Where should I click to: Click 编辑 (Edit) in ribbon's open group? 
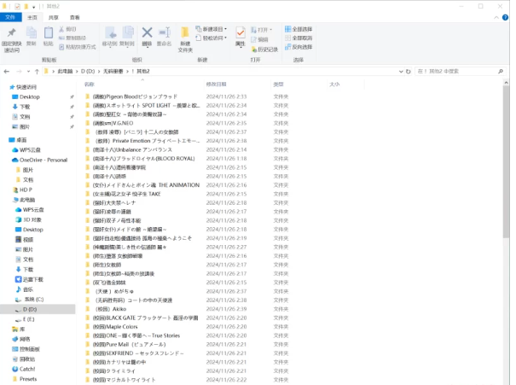coord(259,39)
